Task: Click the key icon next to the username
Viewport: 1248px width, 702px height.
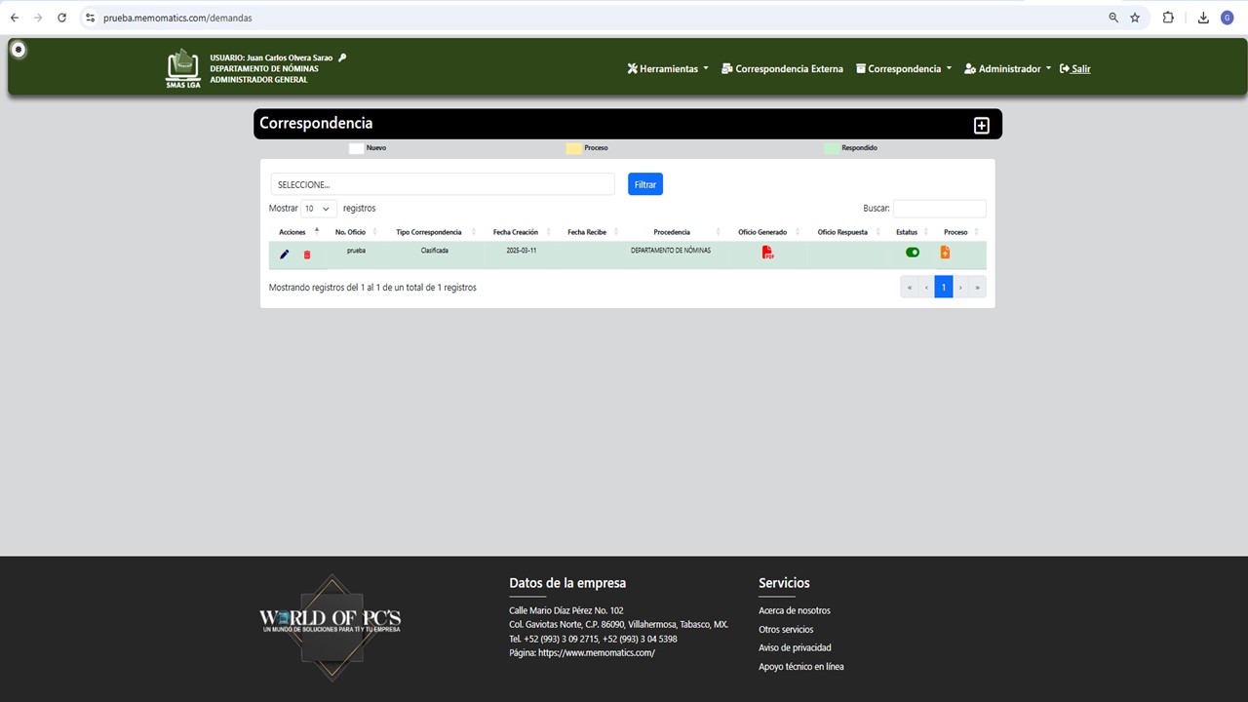Action: (x=342, y=58)
